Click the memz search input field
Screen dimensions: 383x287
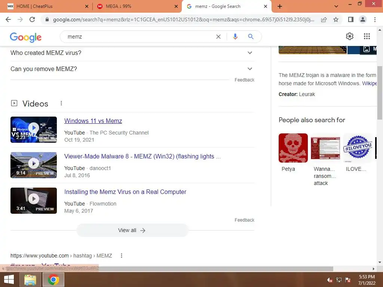[x=139, y=37]
